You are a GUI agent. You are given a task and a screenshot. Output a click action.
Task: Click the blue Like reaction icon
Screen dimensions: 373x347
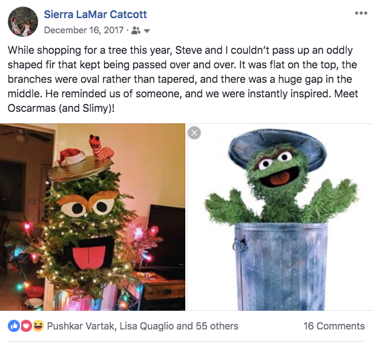[13, 326]
